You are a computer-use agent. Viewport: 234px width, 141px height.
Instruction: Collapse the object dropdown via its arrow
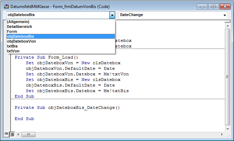(x=112, y=15)
